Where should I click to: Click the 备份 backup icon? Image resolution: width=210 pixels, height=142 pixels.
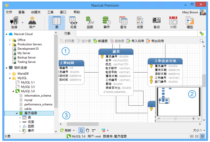157,21
